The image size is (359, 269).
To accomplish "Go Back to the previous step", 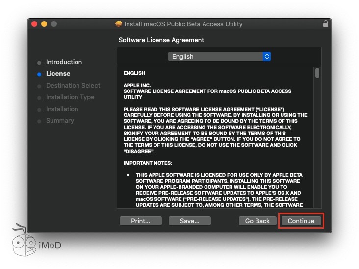I will click(x=257, y=221).
